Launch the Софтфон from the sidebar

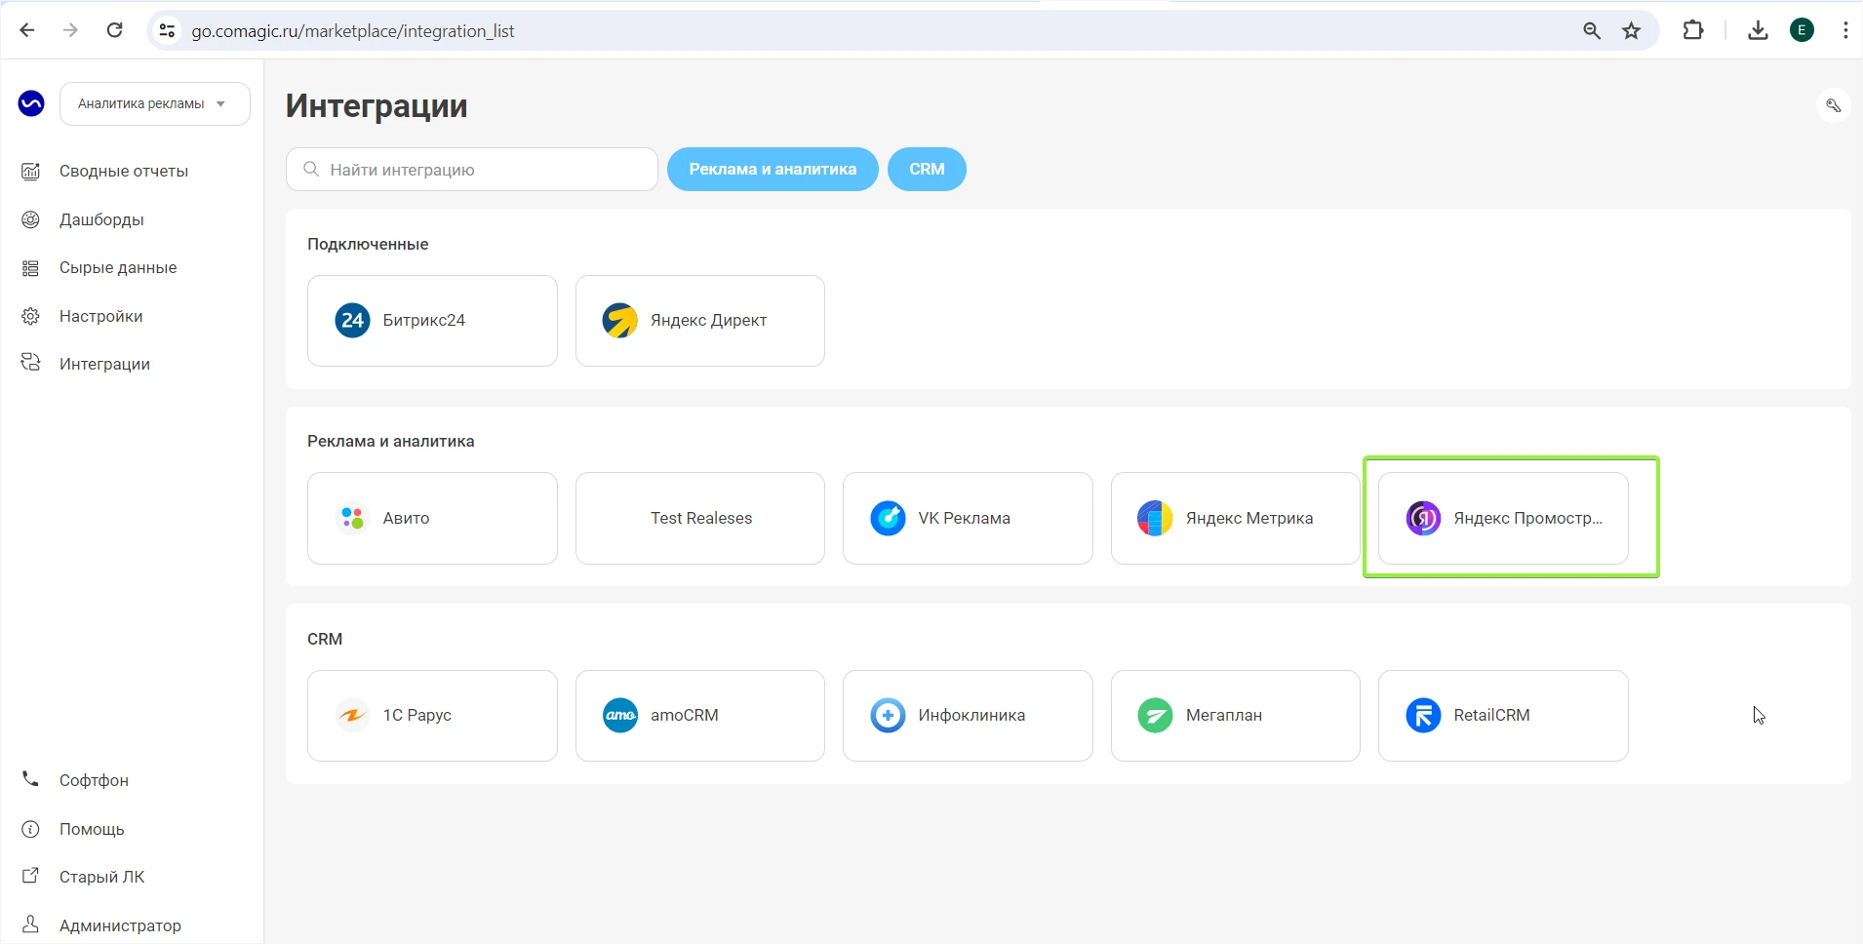94,780
